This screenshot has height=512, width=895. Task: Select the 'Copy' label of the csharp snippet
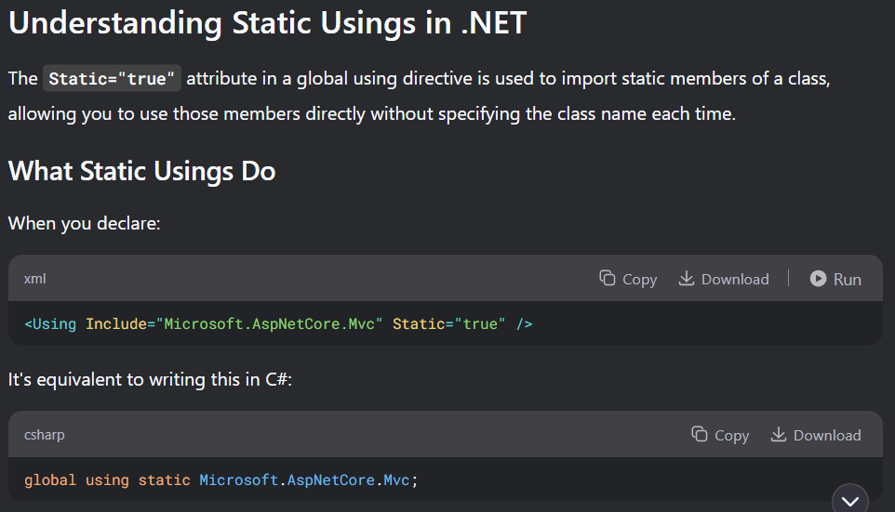pos(732,436)
